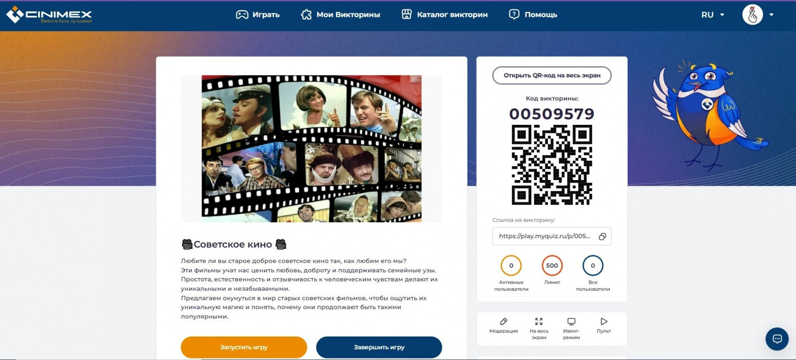Click the Ссылка на викторину label
The height and width of the screenshot is (360, 796).
(x=523, y=220)
